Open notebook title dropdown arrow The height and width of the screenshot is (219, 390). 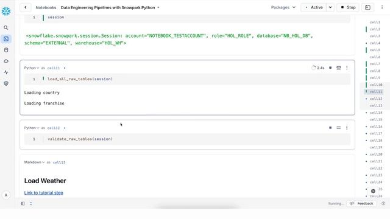tap(158, 7)
